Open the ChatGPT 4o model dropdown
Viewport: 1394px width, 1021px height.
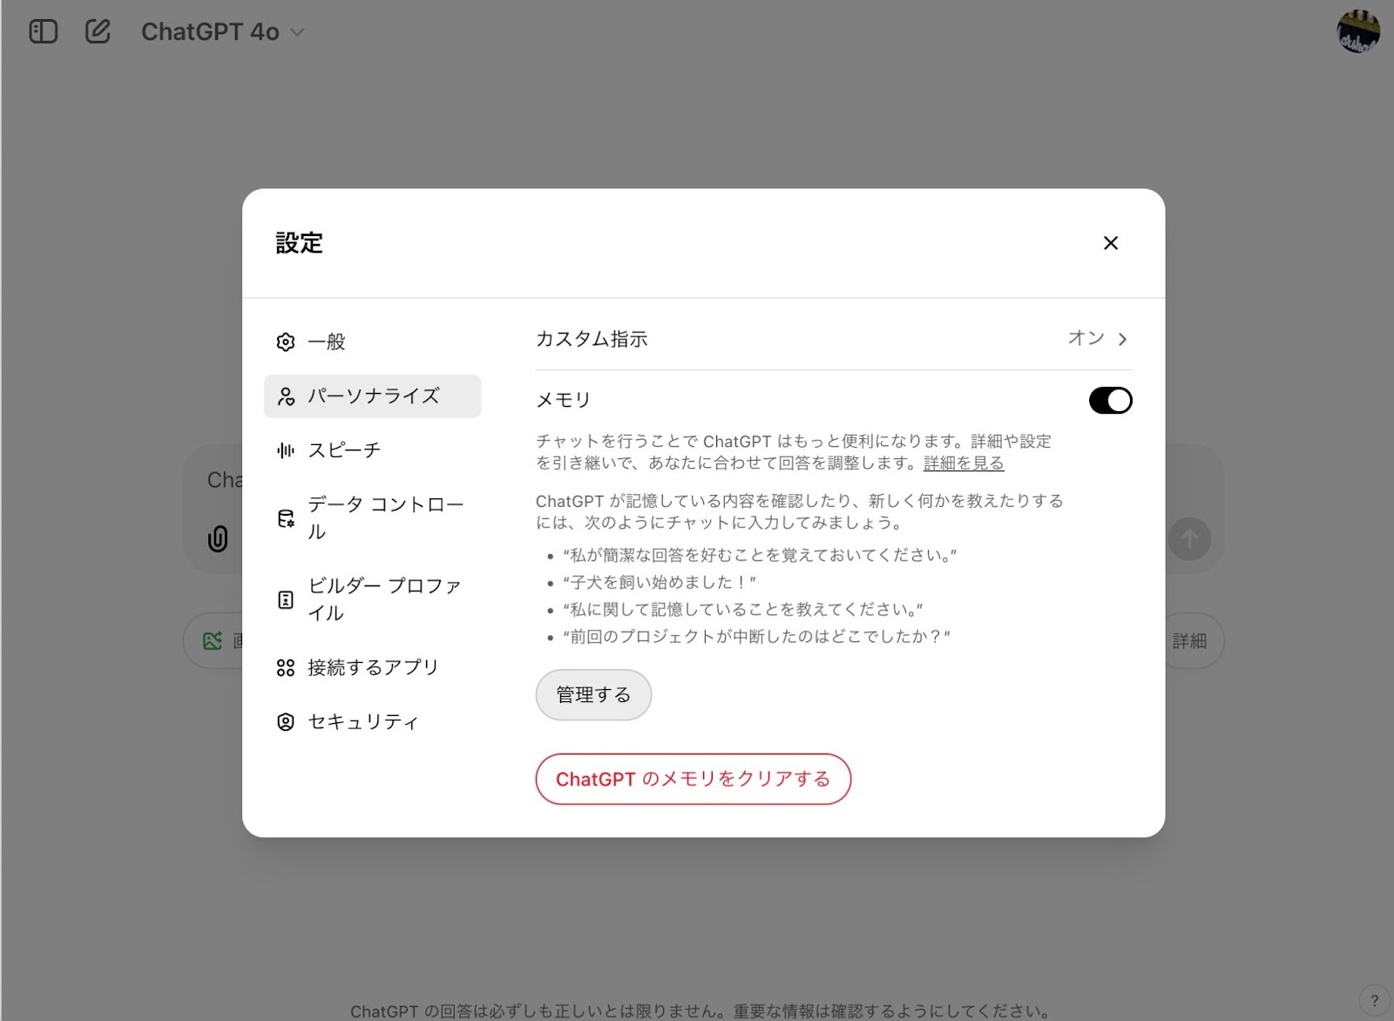(223, 32)
